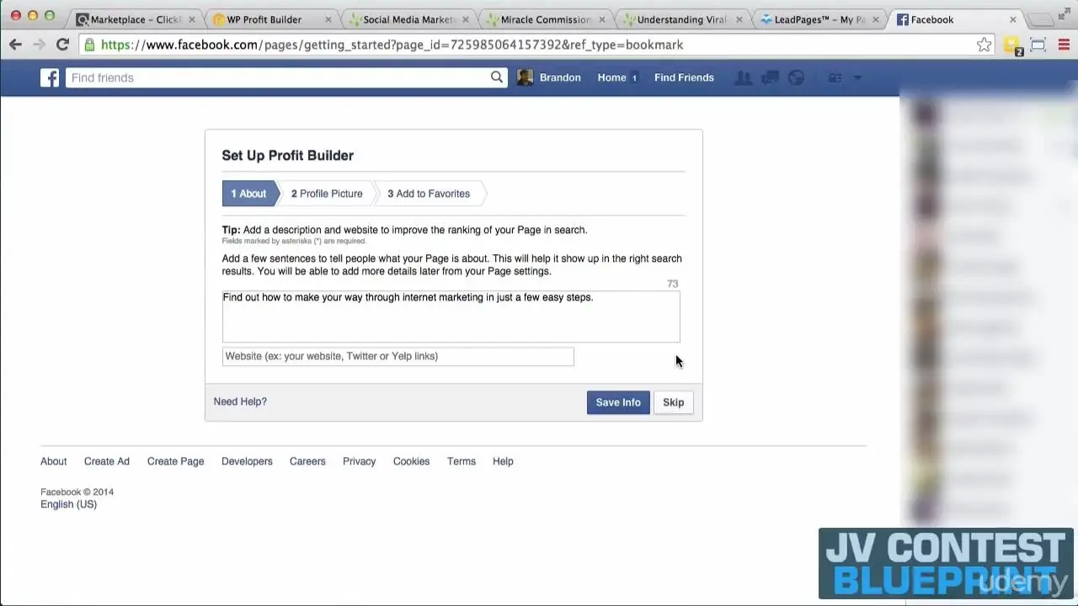Click the search magnifier icon
Viewport: 1078px width, 606px height.
click(x=497, y=77)
